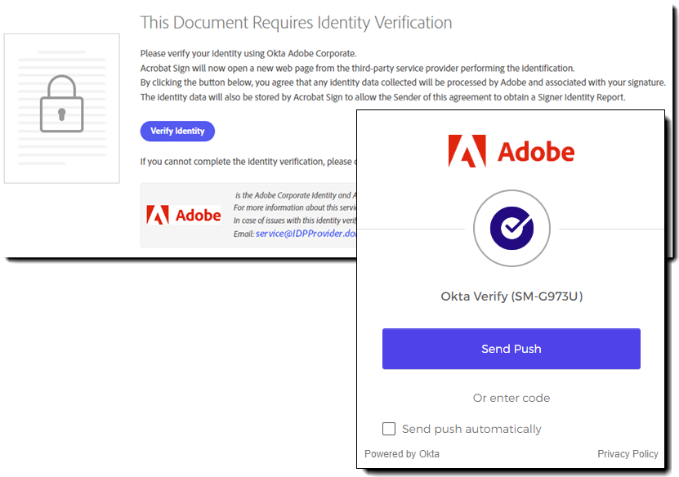679x477 pixels.
Task: Click the Powered by Okta footer text
Action: coord(402,454)
